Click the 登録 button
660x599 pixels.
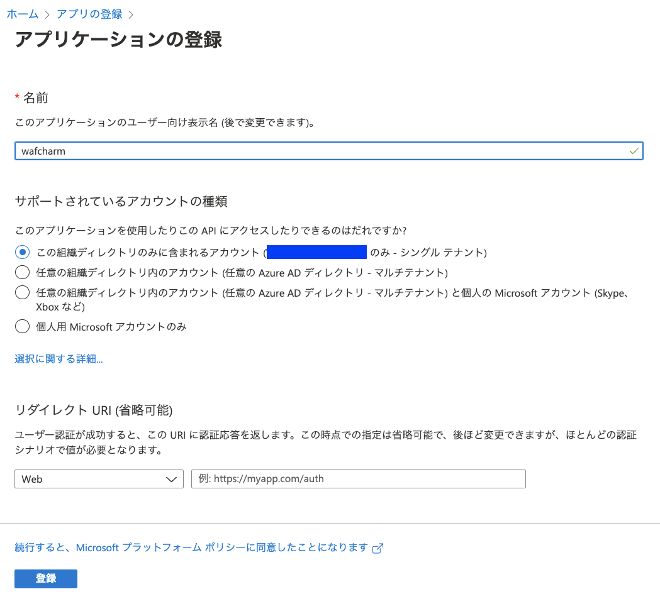point(46,578)
